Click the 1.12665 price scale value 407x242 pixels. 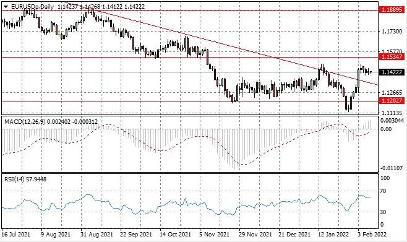392,93
